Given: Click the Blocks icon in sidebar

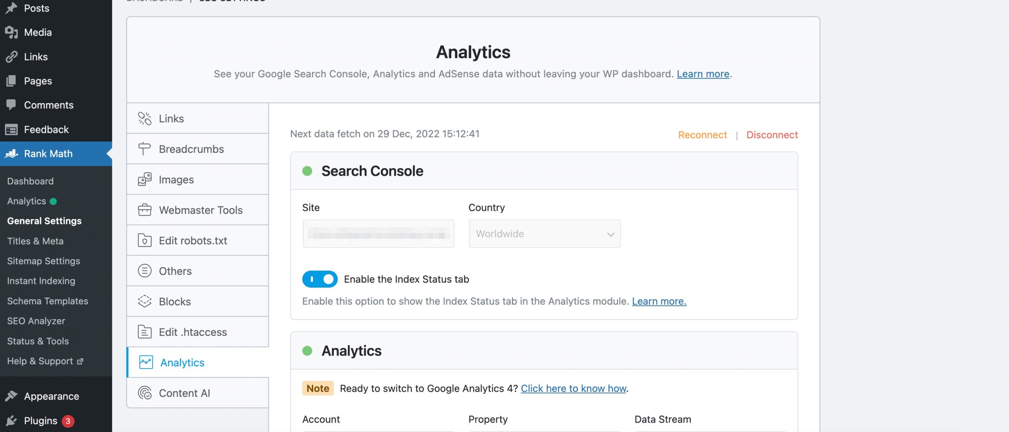Looking at the screenshot, I should click(x=144, y=301).
